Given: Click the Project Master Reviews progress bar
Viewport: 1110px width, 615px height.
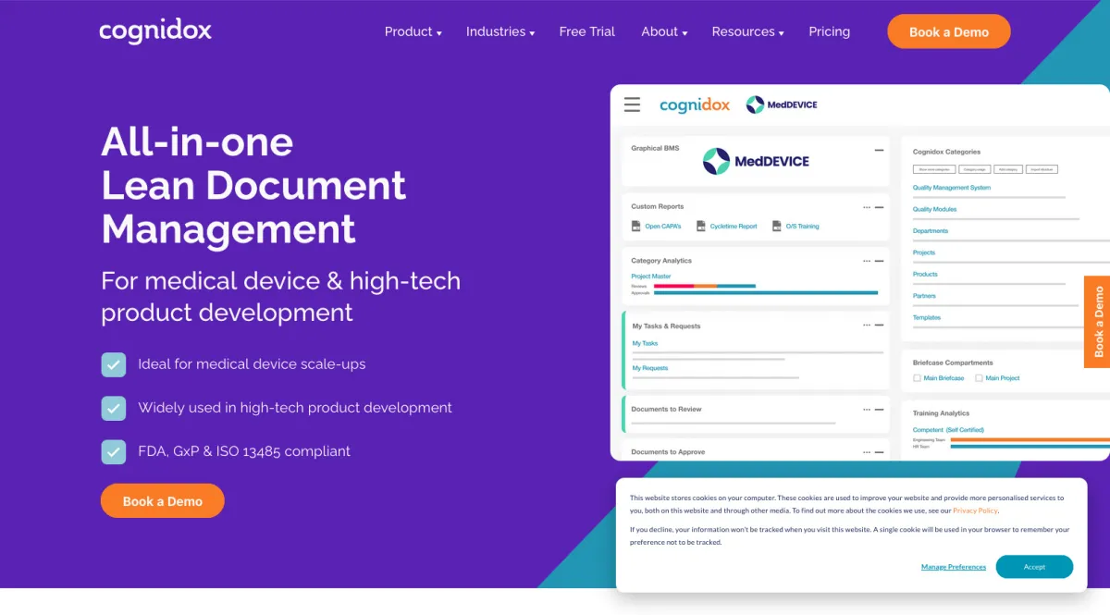Looking at the screenshot, I should [705, 286].
